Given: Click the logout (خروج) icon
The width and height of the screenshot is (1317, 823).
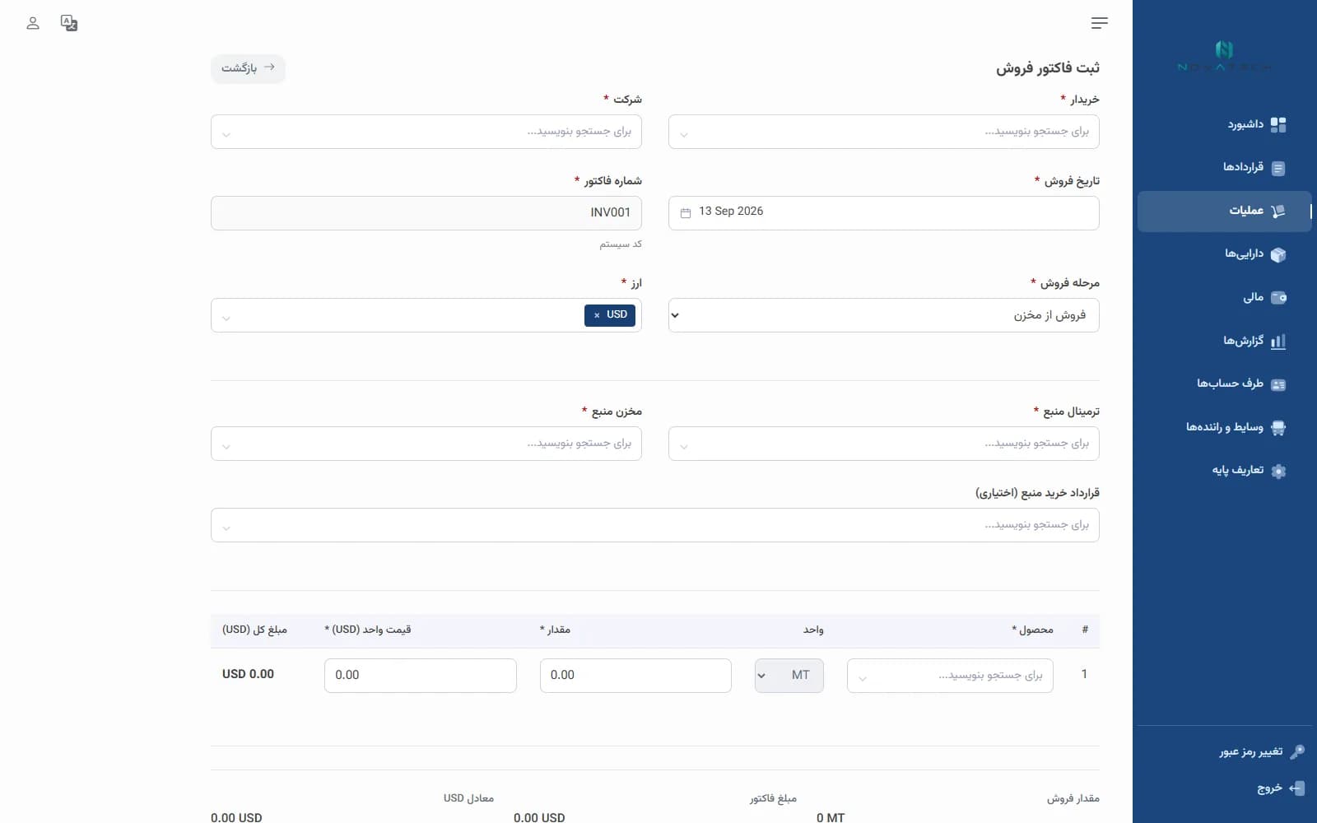Looking at the screenshot, I should click(1296, 788).
